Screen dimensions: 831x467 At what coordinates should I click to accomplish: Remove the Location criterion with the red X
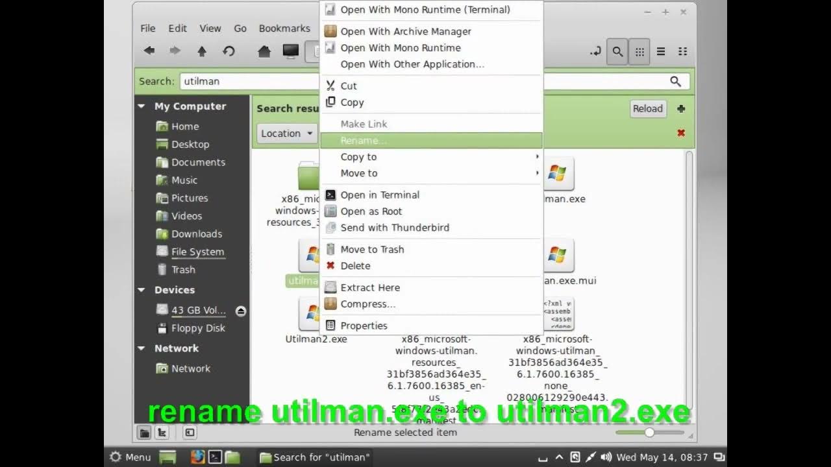(x=681, y=133)
